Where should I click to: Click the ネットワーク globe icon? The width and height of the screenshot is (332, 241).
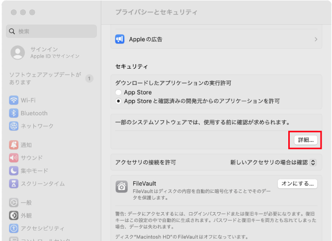pyautogui.click(x=13, y=126)
